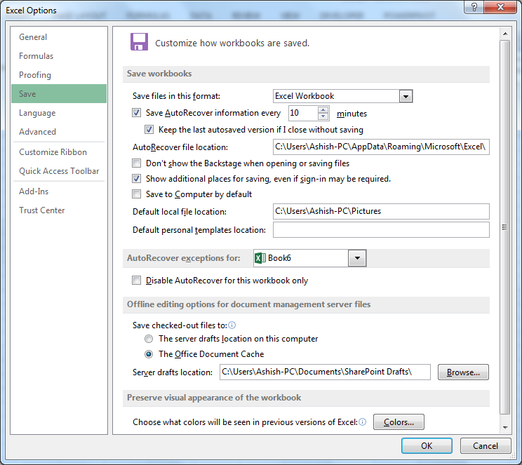522x465 pixels.
Task: Decrease AutoRecover minutes with down arrow
Action: (x=323, y=116)
